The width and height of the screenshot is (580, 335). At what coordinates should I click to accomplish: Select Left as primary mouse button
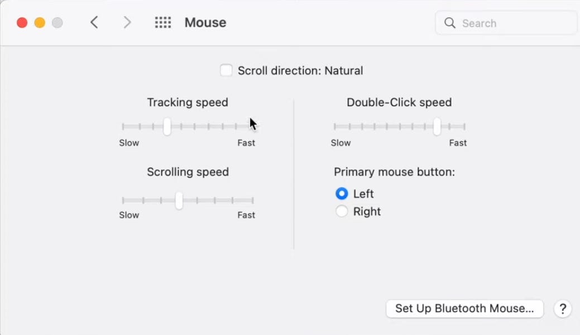click(x=342, y=193)
